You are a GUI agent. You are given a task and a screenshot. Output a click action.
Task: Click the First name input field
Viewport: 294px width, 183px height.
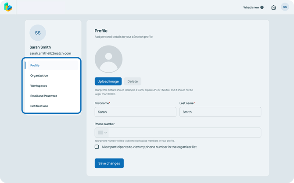coord(135,112)
